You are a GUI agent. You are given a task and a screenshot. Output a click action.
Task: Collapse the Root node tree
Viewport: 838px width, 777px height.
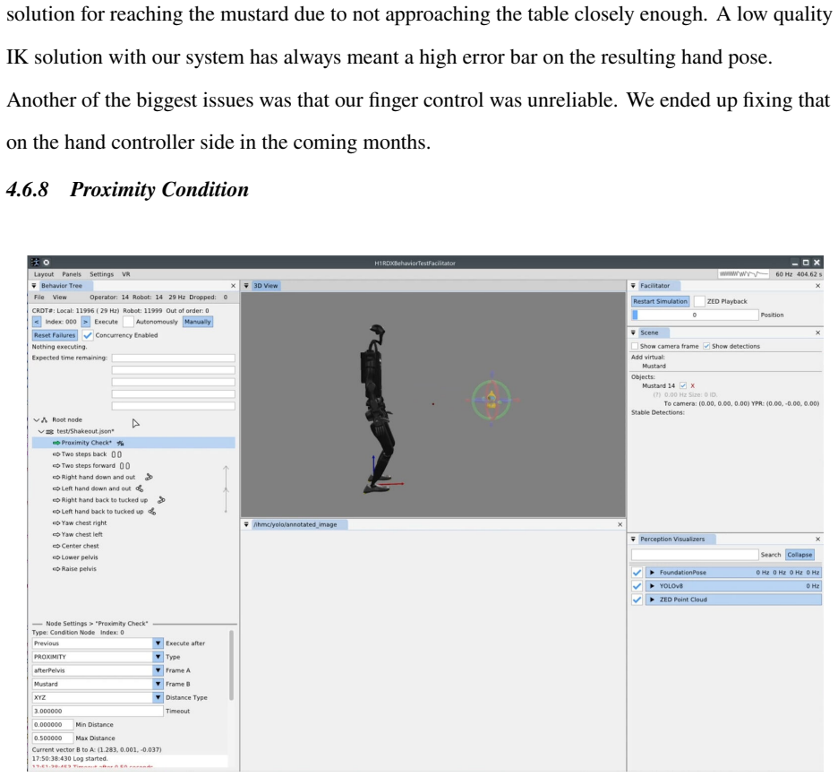[x=37, y=420]
